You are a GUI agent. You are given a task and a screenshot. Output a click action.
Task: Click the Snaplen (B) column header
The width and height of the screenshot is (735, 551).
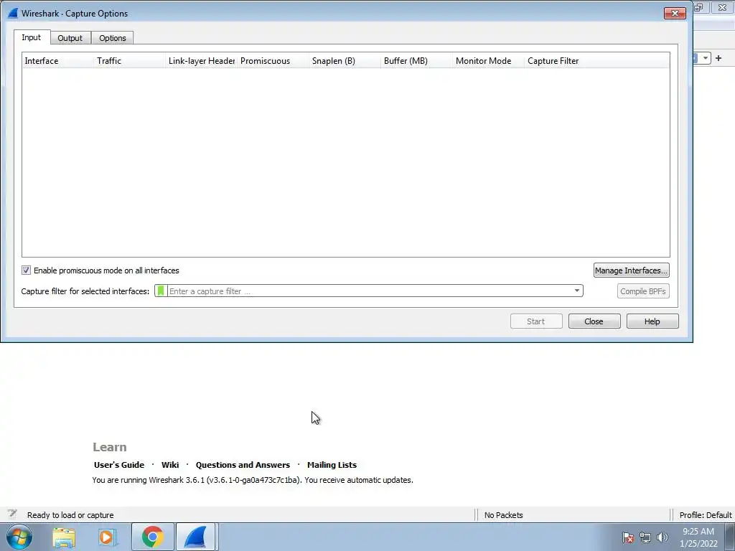click(x=345, y=61)
